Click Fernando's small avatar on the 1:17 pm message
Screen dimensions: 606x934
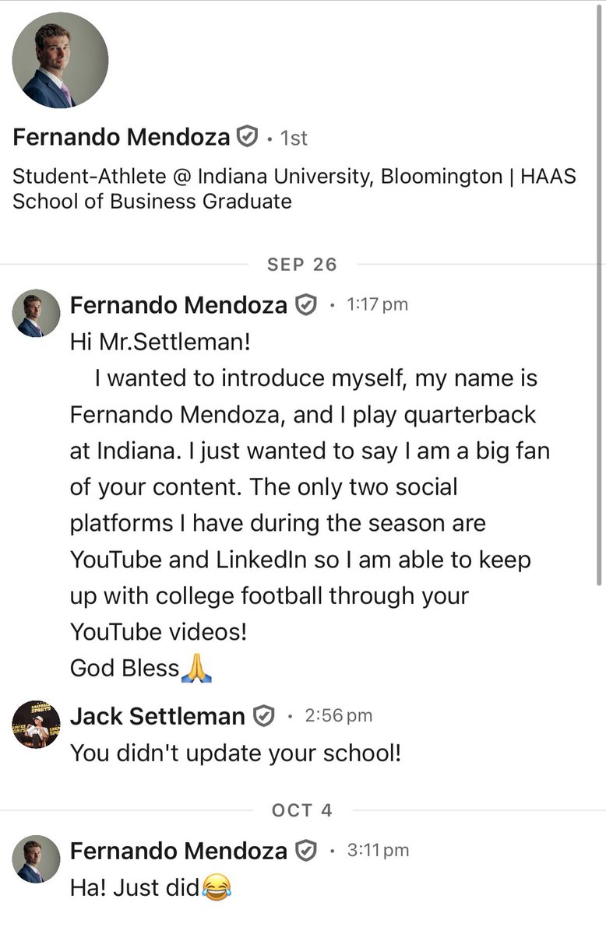tap(36, 314)
